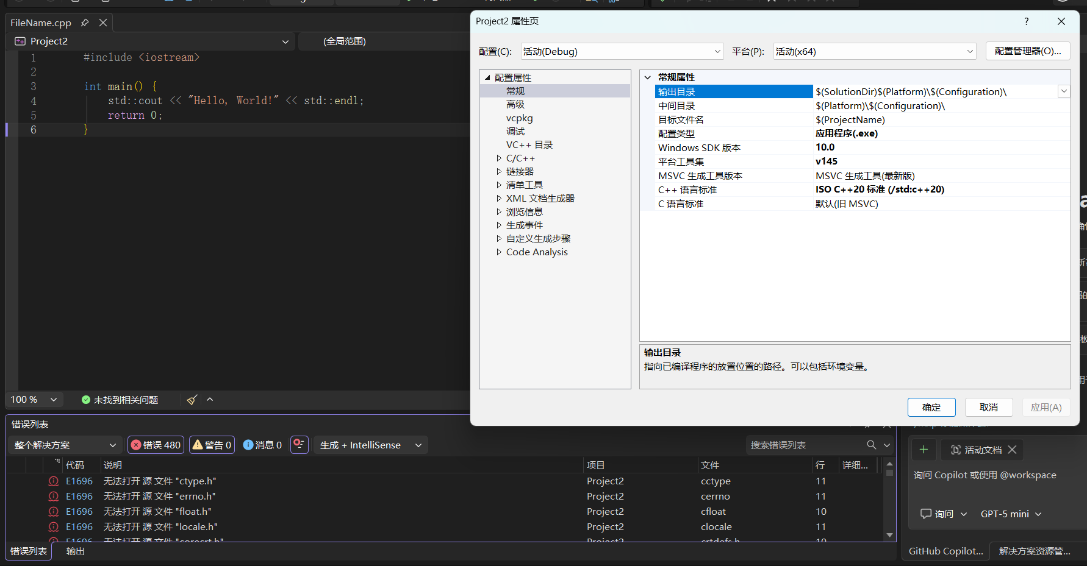Select the Windows SDK 版本 property row
Image resolution: width=1087 pixels, height=566 pixels.
863,148
